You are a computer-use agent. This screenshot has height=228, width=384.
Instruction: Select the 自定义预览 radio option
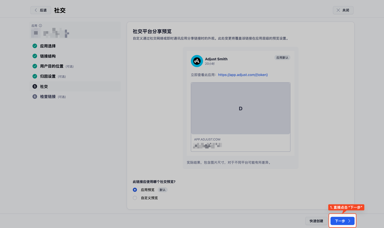135,198
